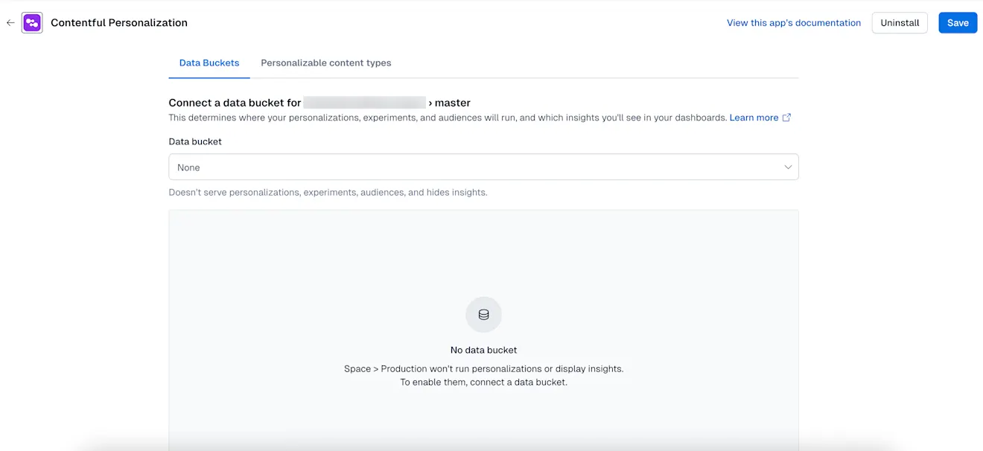Open the Data bucket dropdown showing None

click(x=483, y=167)
